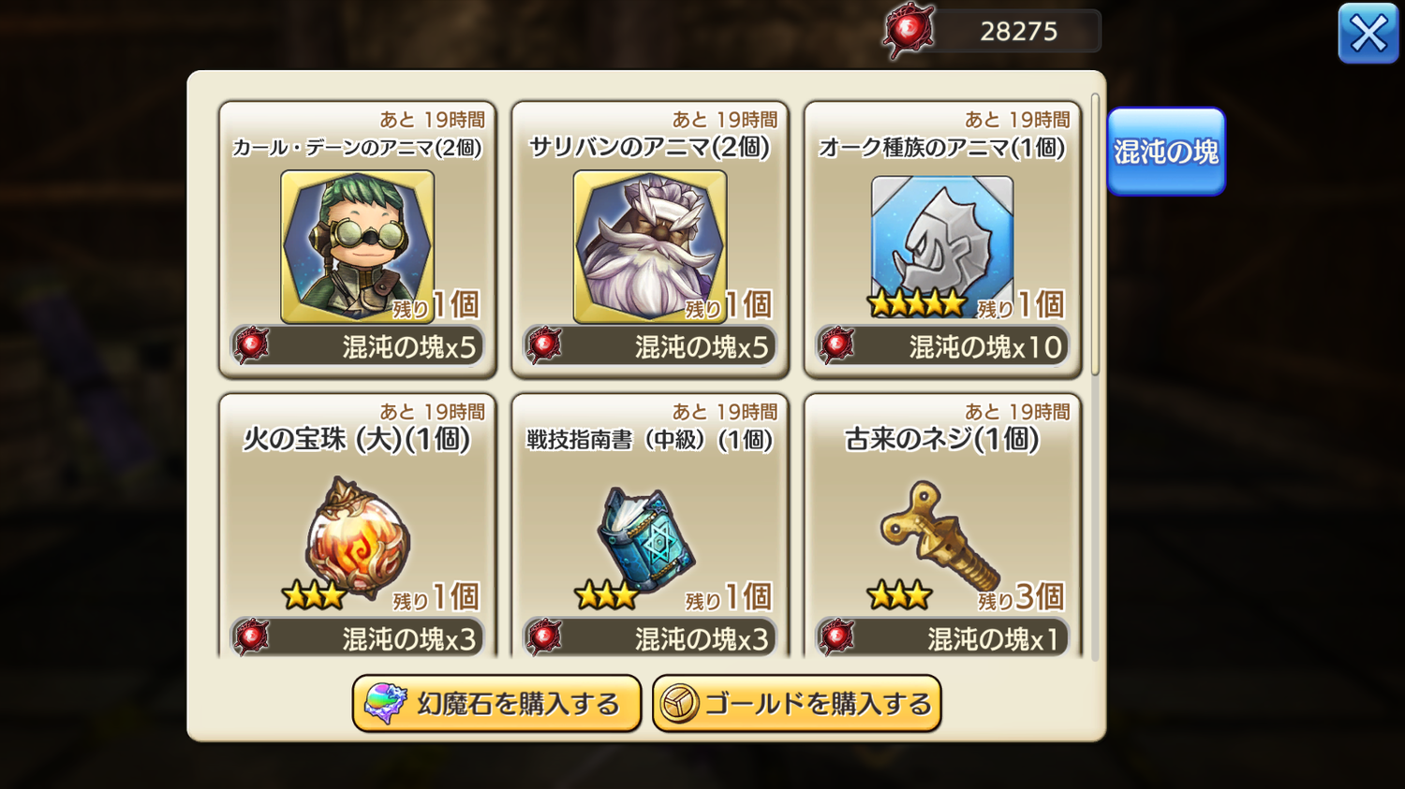Select the 火の宝珠 (大) fire orb icon
This screenshot has width=1405, height=789.
point(357,537)
